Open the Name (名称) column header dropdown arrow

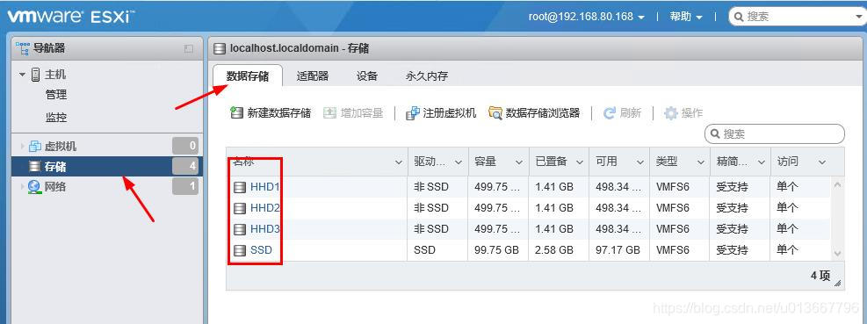tap(399, 162)
